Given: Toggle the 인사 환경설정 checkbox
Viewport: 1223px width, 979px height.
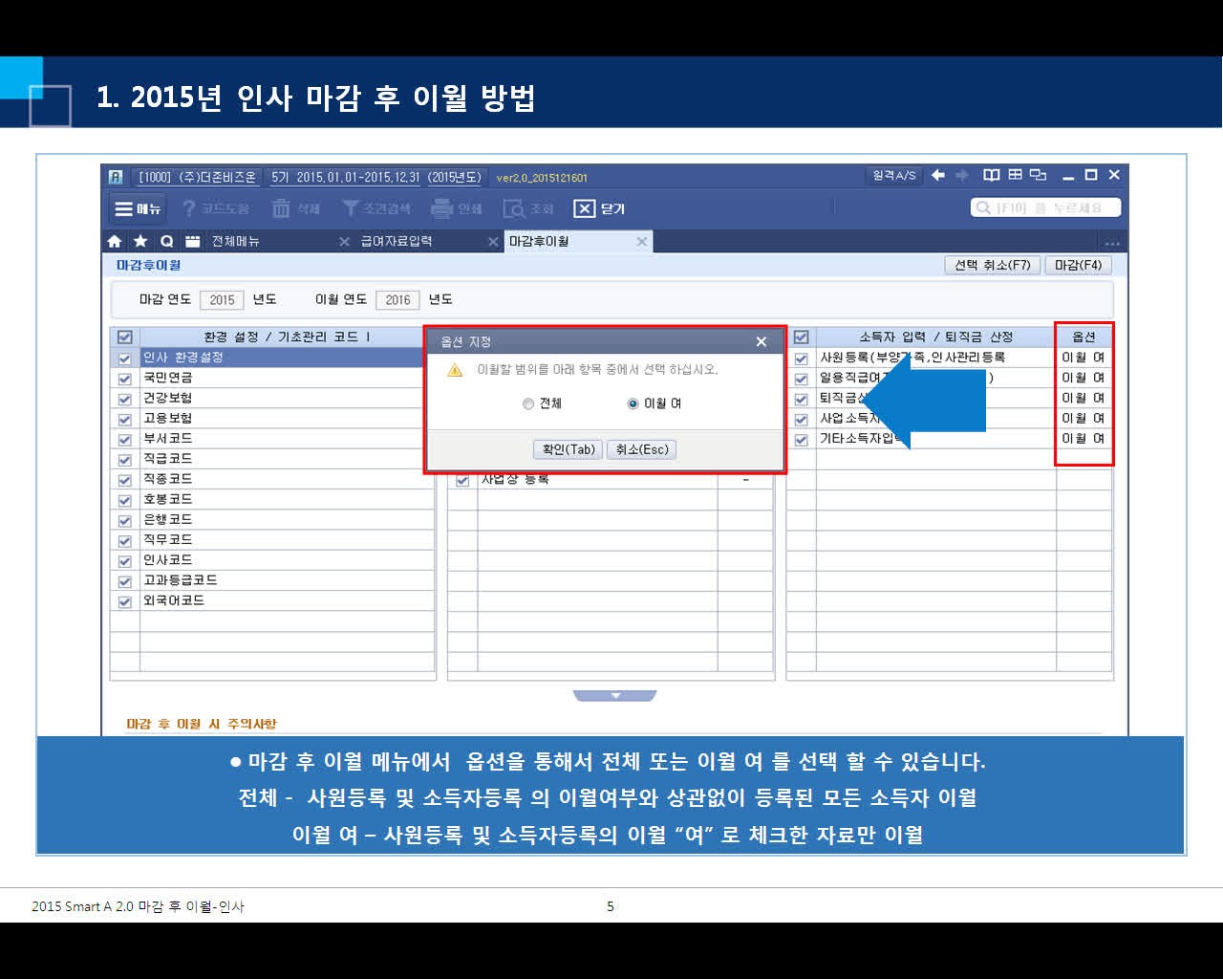Looking at the screenshot, I should pyautogui.click(x=124, y=358).
